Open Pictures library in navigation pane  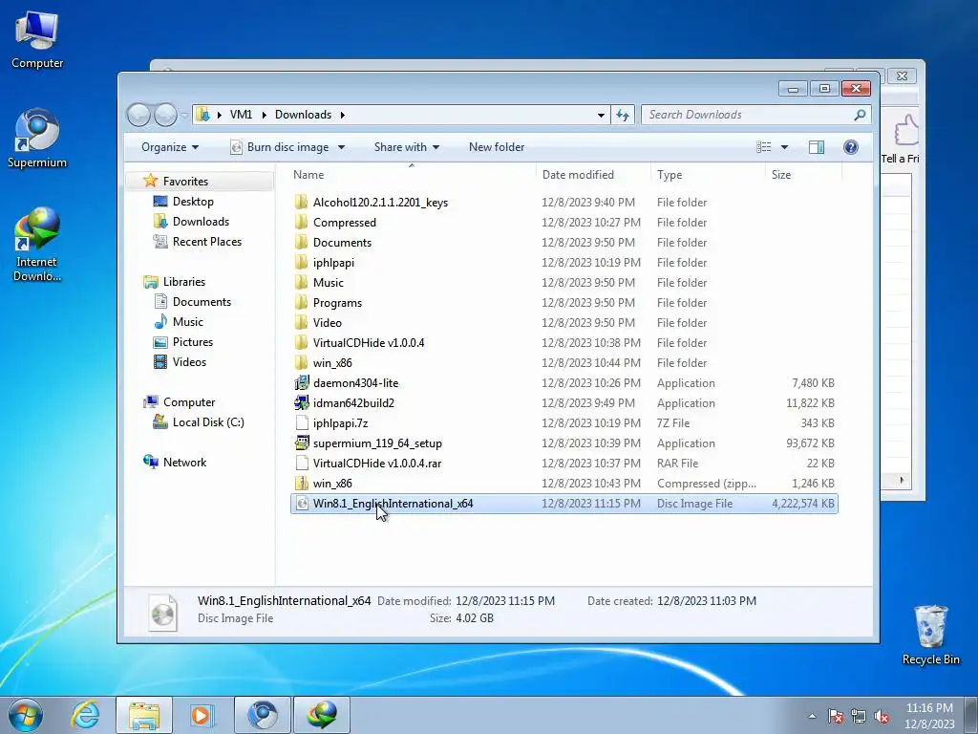click(183, 342)
